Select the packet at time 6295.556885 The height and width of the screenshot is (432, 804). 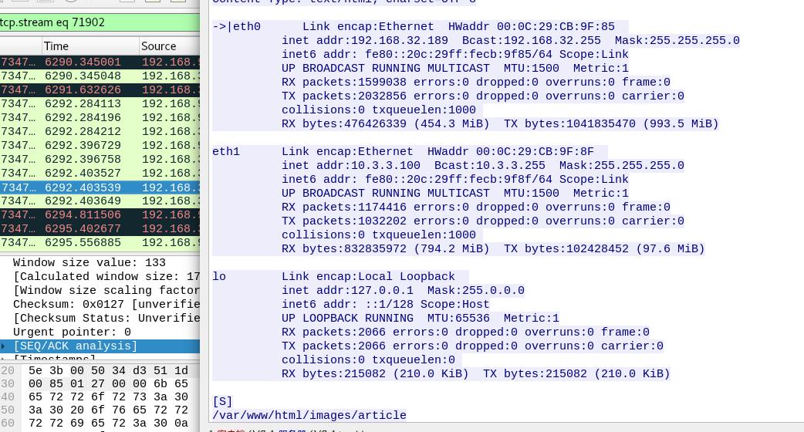click(83, 243)
